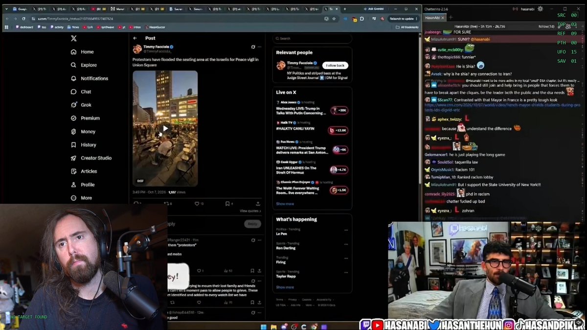Like the reply about mourning families

199,303
